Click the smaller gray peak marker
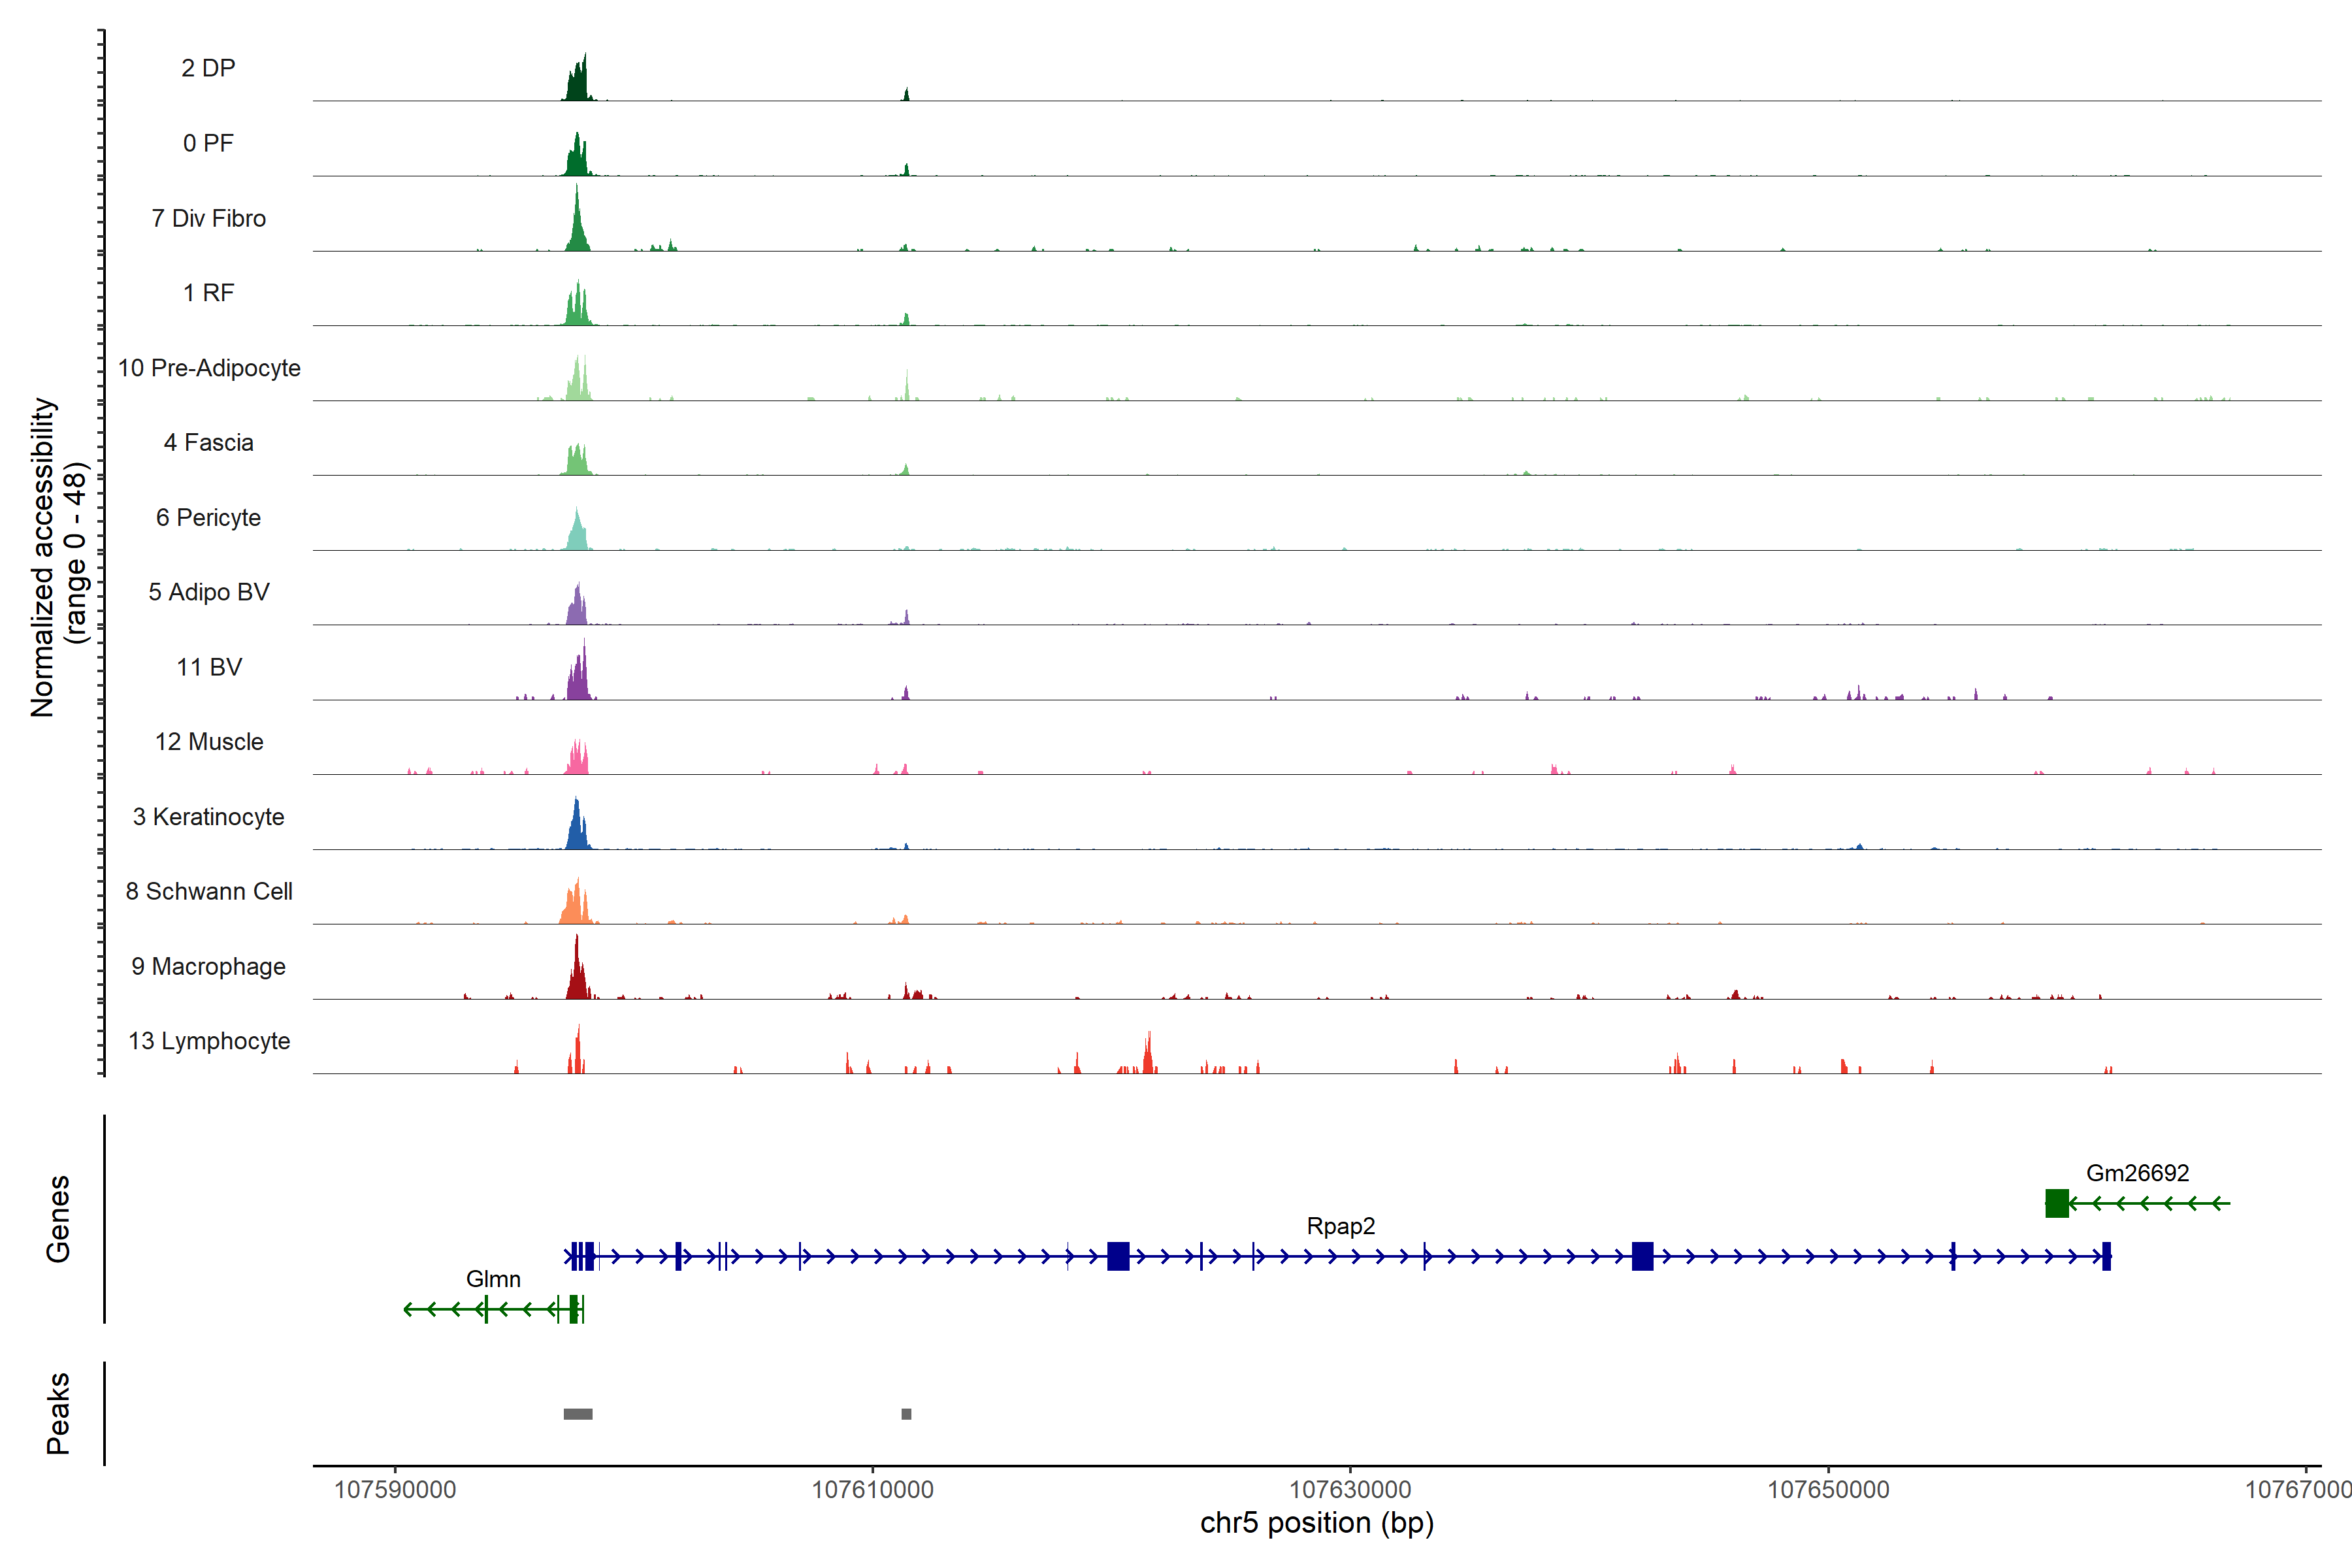This screenshot has height=1568, width=2352. tap(906, 1414)
